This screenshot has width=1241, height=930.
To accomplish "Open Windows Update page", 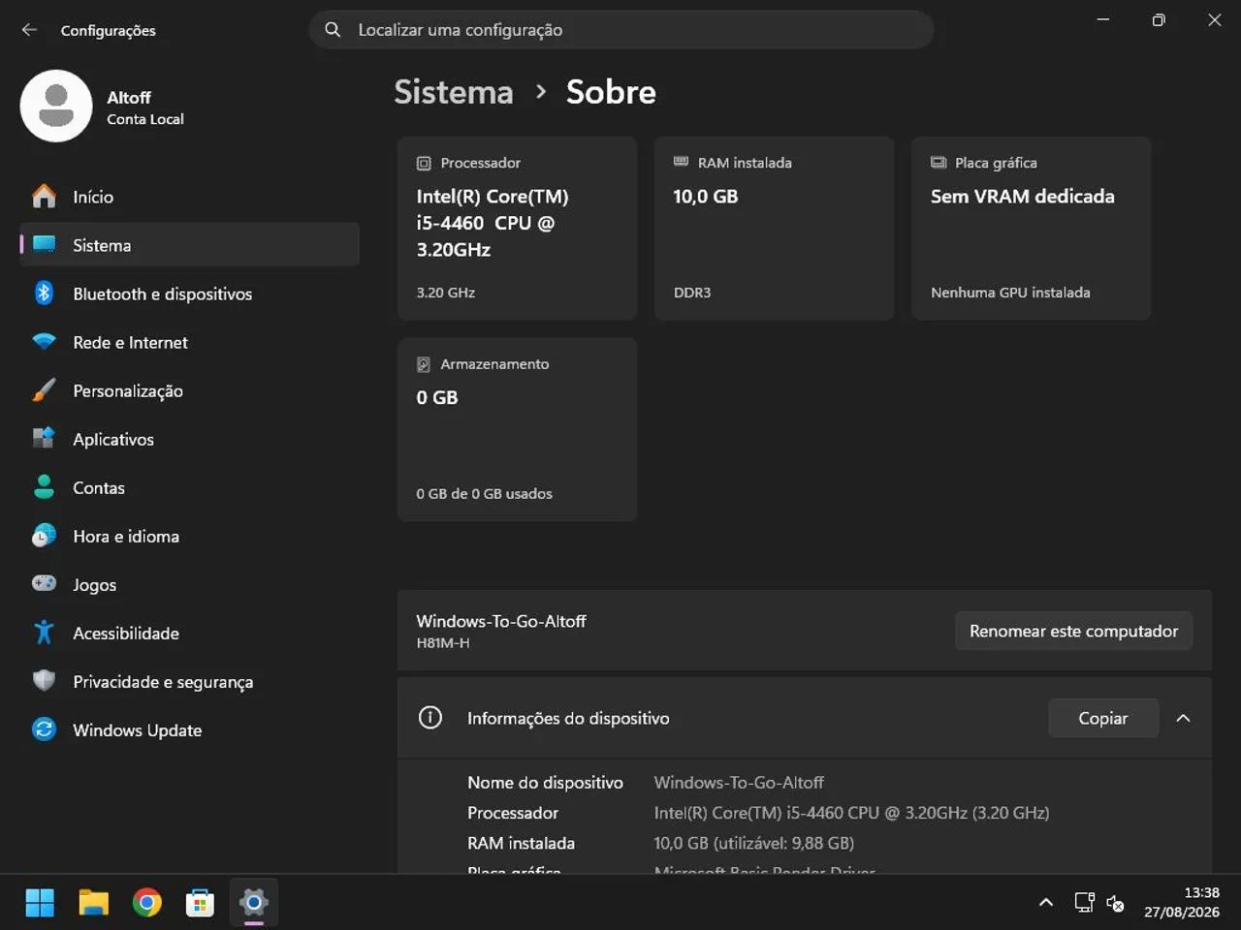I will click(x=189, y=729).
